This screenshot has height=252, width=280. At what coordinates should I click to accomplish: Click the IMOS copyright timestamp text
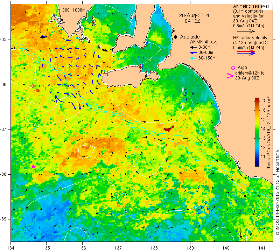pyautogui.click(x=277, y=193)
